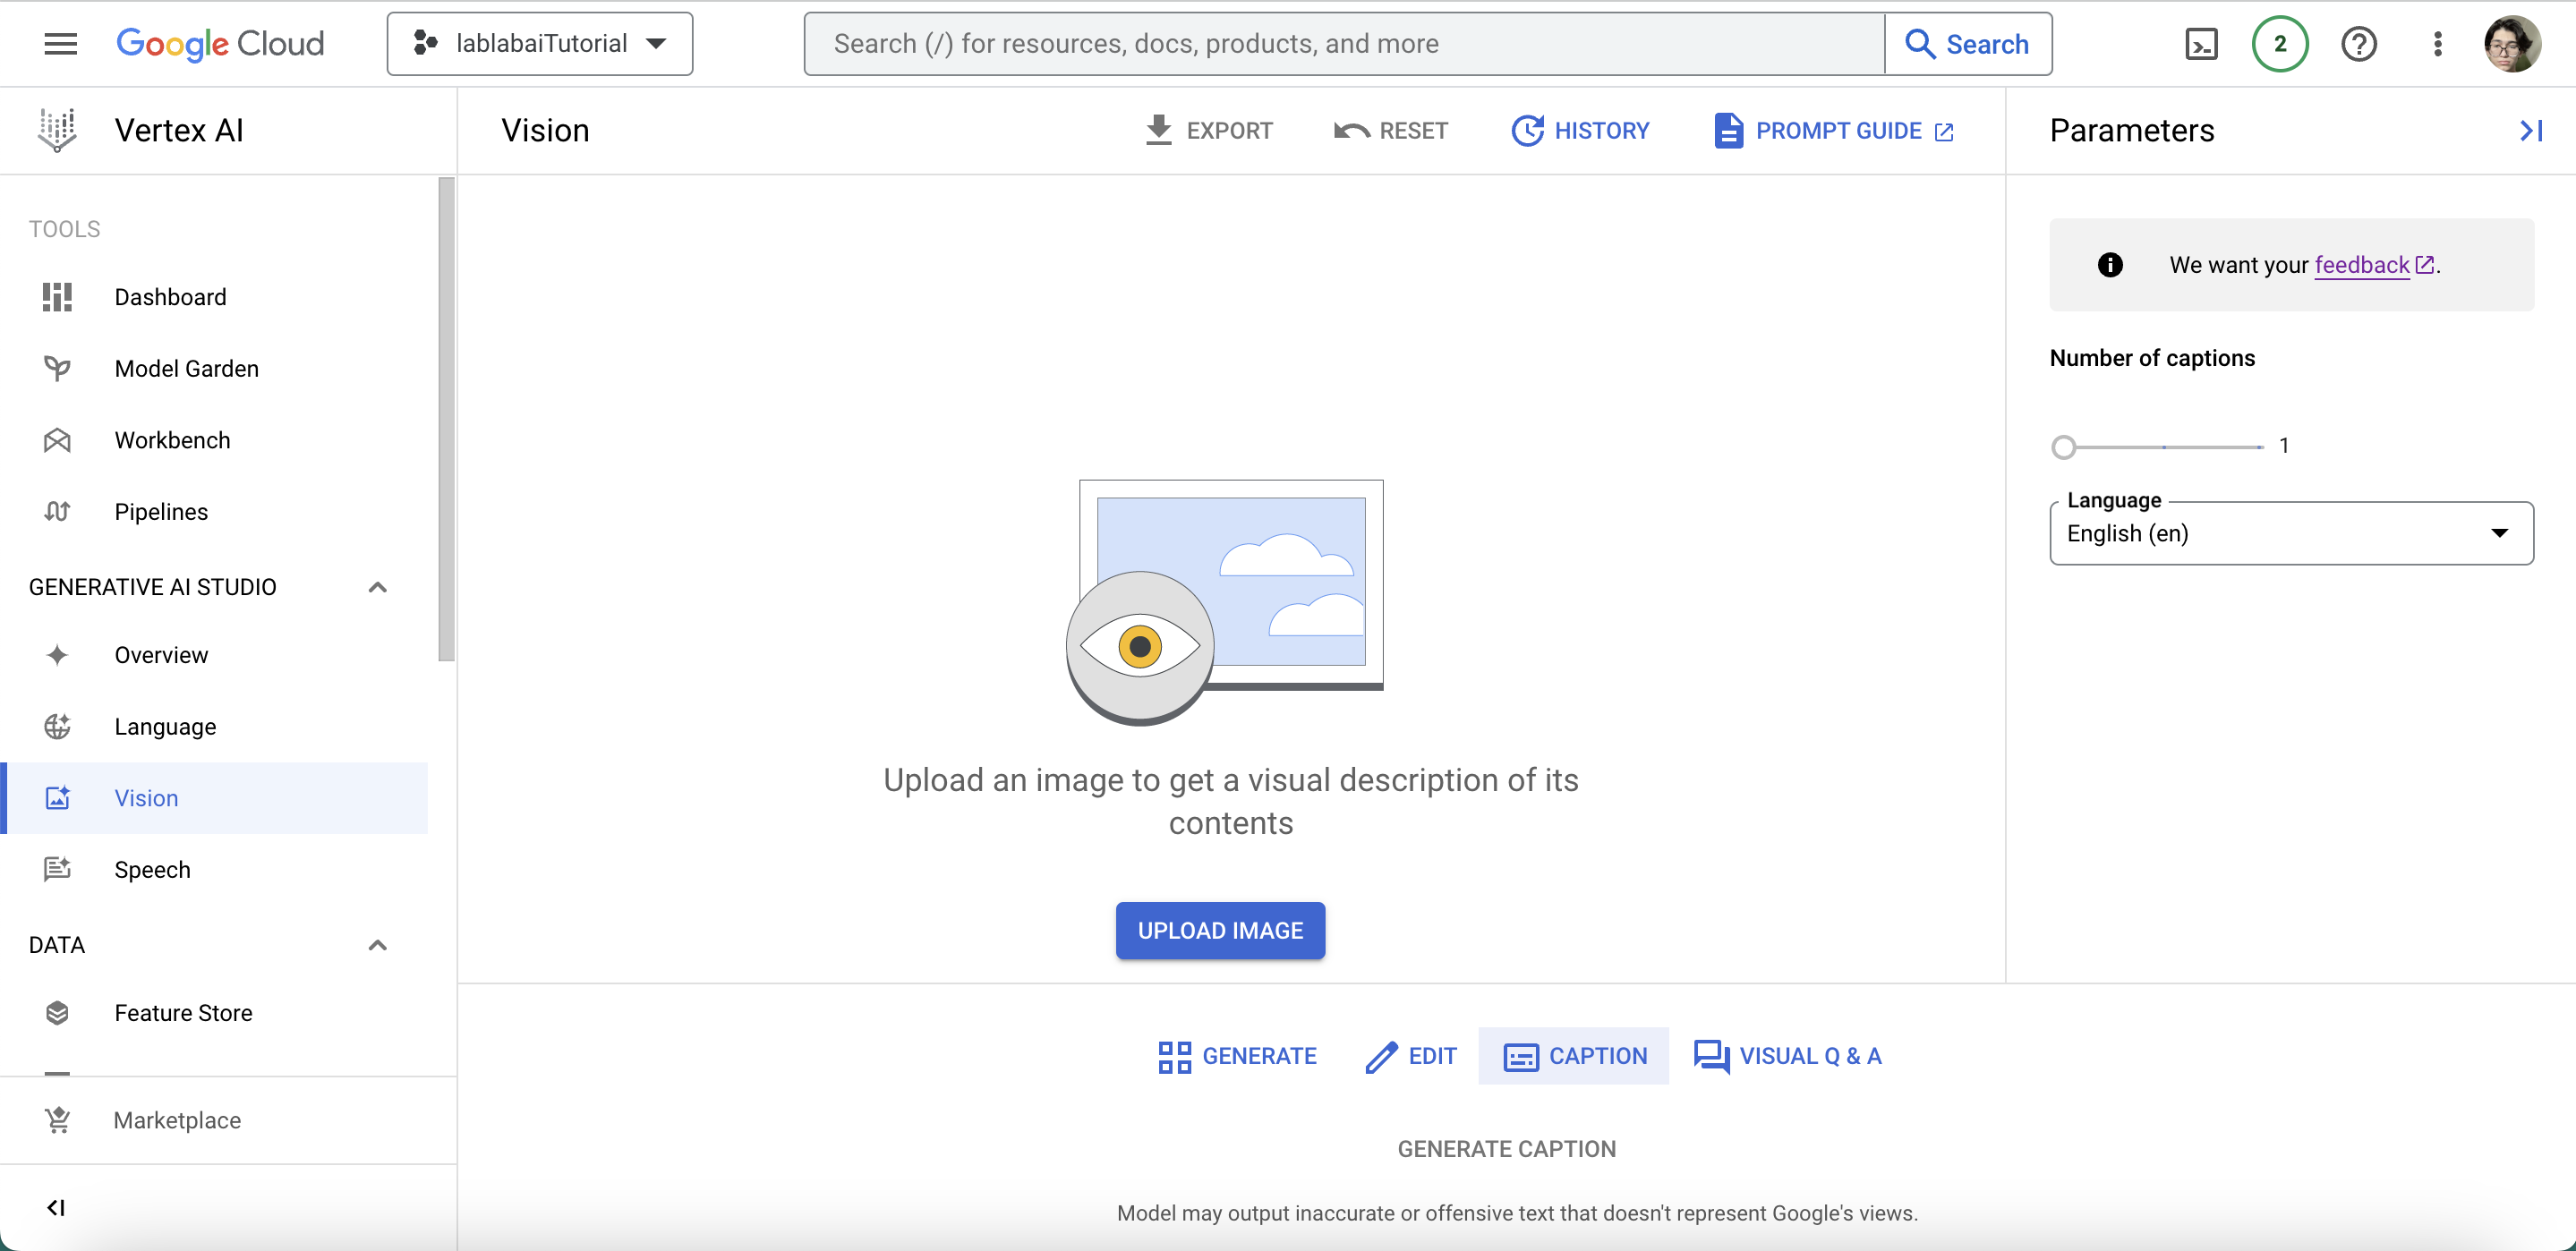The width and height of the screenshot is (2576, 1251).
Task: Click into the resource search field
Action: tap(1344, 44)
